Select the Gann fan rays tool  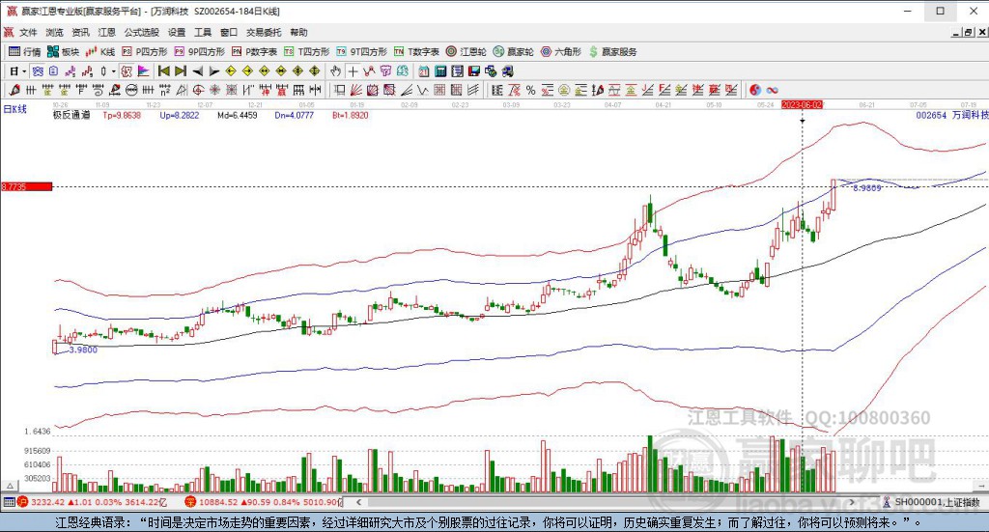click(355, 90)
